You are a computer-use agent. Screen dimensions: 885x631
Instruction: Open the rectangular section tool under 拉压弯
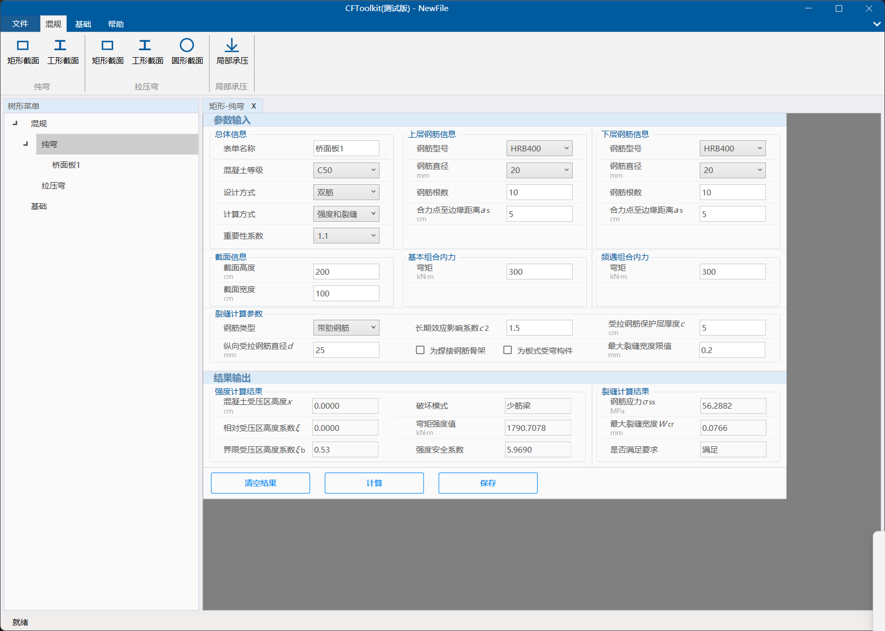[107, 51]
